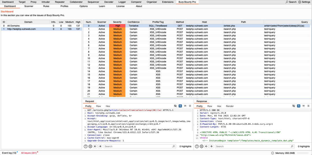Sort issues by Severity column header
This screenshot has width=312, height=155.
coord(117,22)
